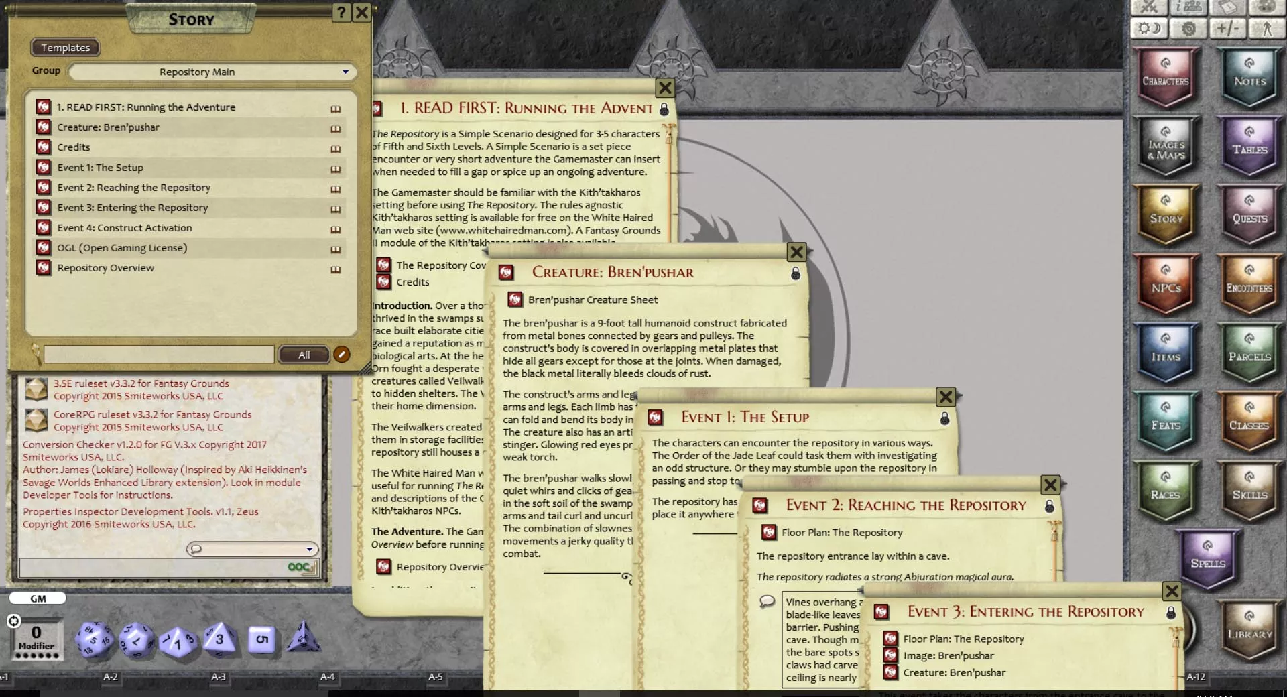Click the Read First window scrollbar
Viewport: 1287px width, 697px height.
click(669, 181)
